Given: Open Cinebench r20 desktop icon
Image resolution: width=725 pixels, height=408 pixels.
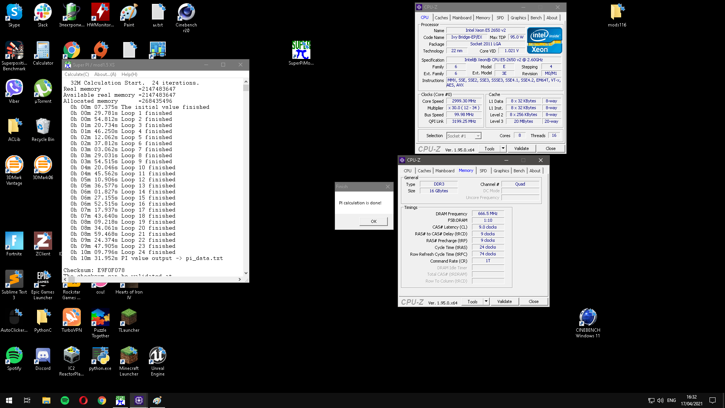Looking at the screenshot, I should (186, 18).
